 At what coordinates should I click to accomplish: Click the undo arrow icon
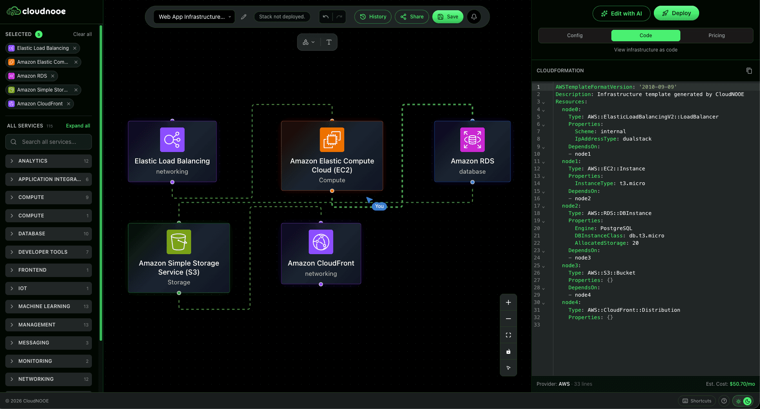pyautogui.click(x=325, y=17)
